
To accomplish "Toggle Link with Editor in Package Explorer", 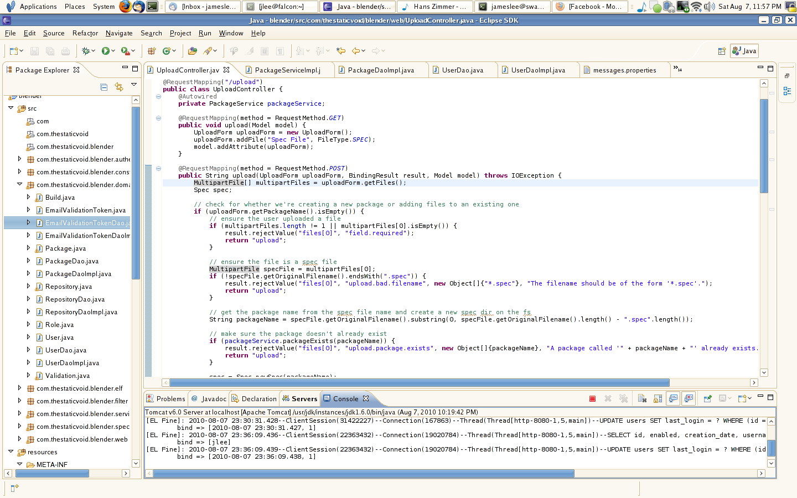I will click(x=118, y=87).
